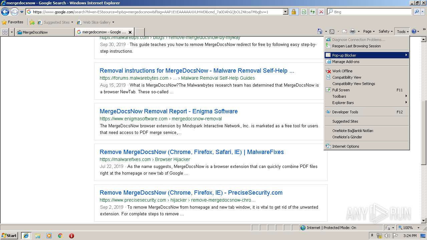Click the Add to Favorites Bar icon
This screenshot has height=240, width=427.
click(32, 22)
